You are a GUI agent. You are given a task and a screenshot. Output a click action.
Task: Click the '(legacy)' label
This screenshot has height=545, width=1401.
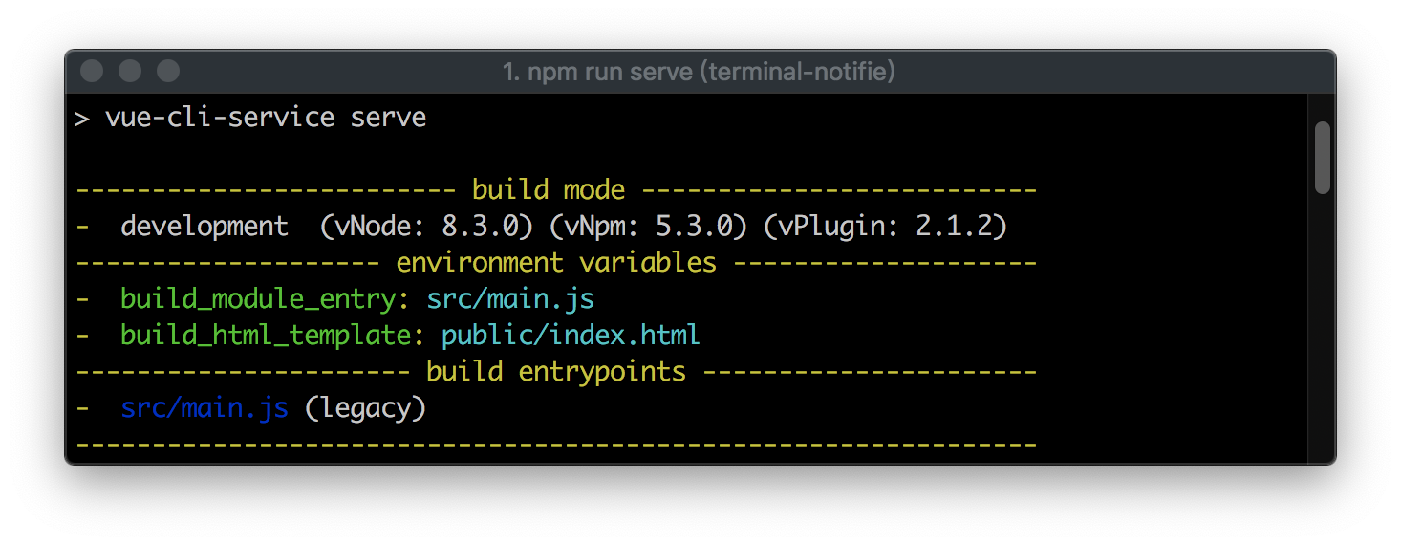[364, 409]
